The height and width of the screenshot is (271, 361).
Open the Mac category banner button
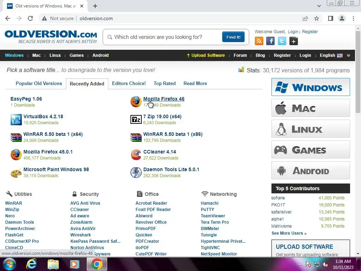point(311,108)
